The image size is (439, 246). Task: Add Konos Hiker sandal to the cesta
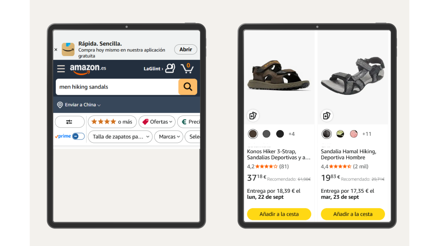279,214
